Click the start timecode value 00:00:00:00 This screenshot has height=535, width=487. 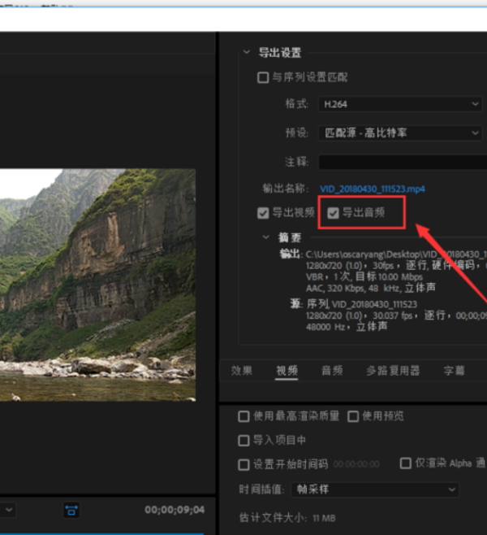point(356,464)
